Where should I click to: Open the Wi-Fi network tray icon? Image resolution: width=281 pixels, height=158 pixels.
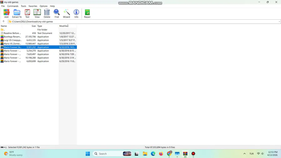coord(258,154)
